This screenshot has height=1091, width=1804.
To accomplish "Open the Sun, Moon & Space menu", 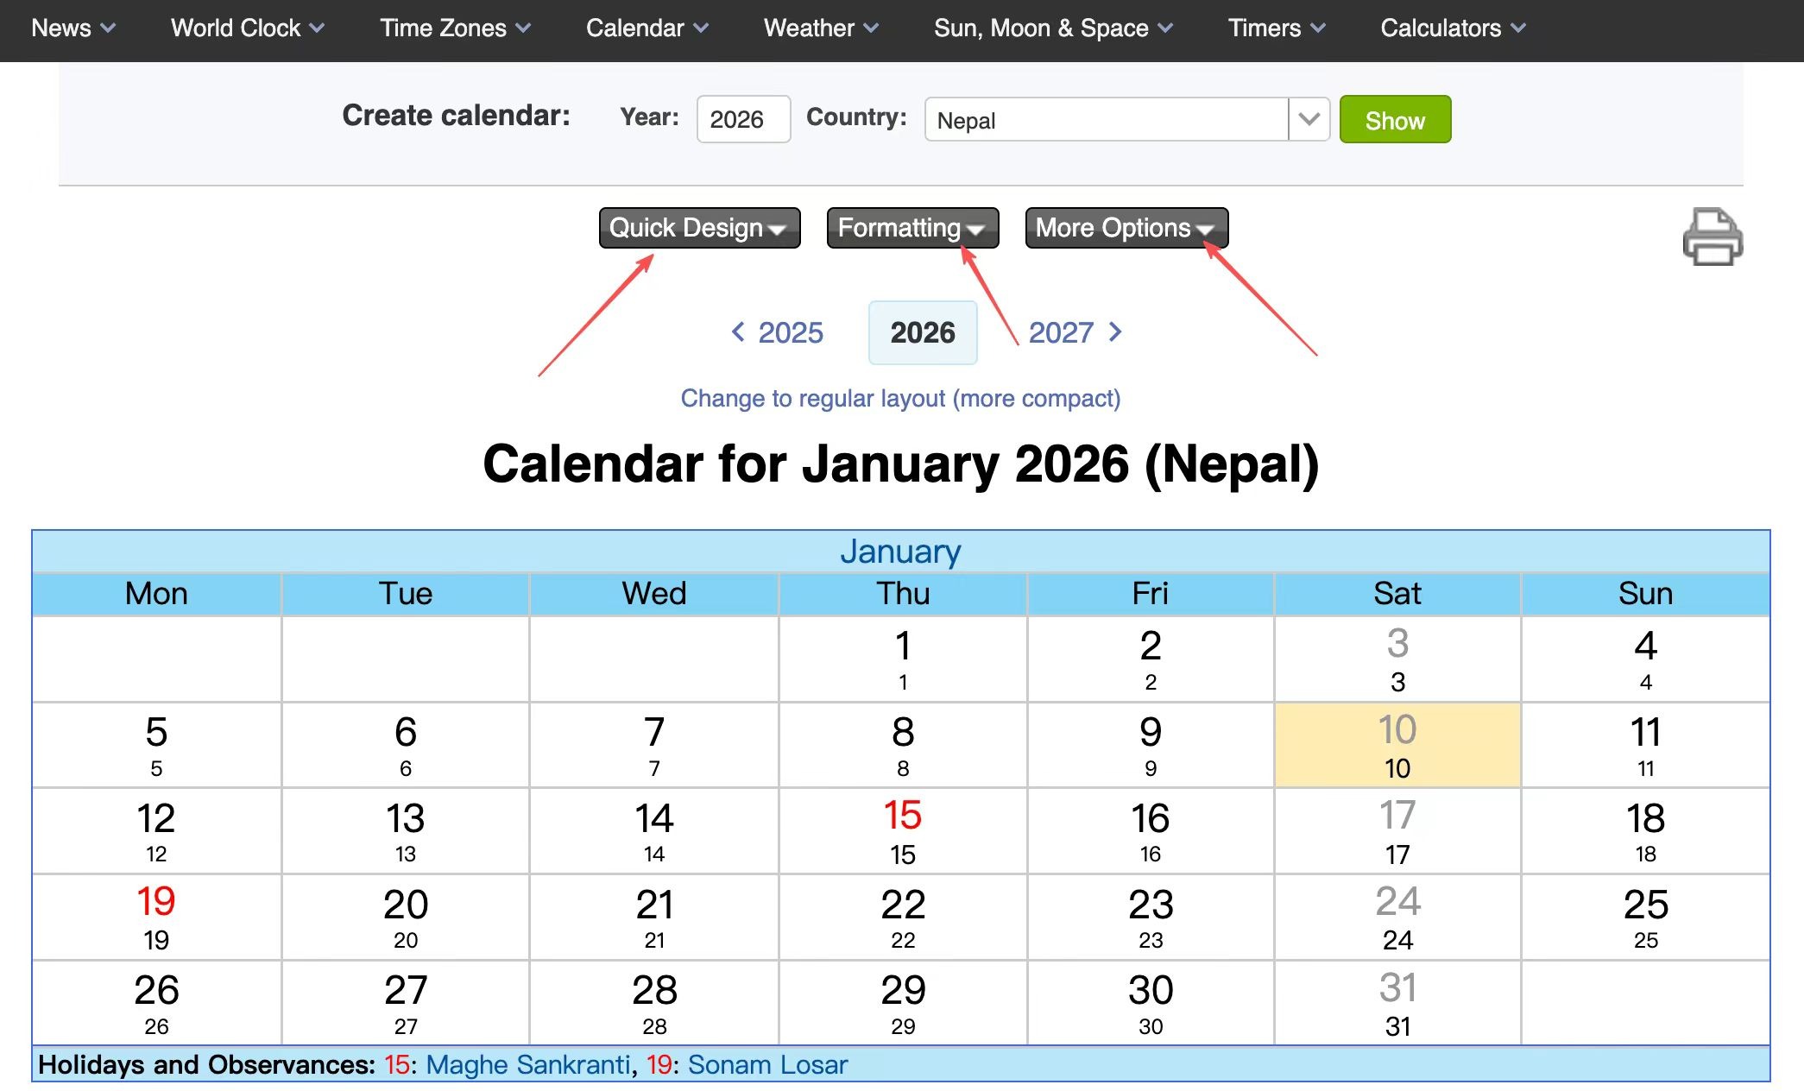I will (1053, 28).
